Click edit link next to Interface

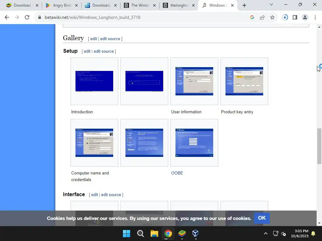[x=94, y=195]
